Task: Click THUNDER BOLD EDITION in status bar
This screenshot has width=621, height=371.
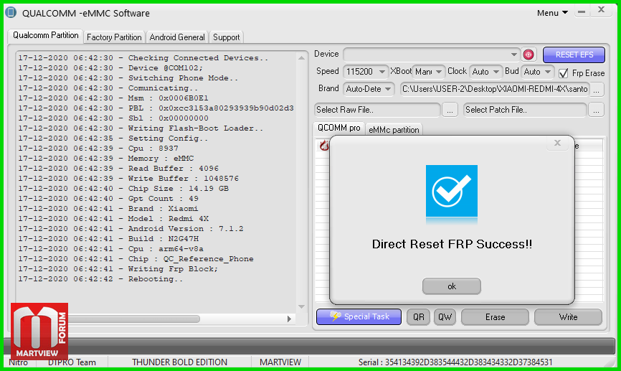Action: (x=179, y=362)
